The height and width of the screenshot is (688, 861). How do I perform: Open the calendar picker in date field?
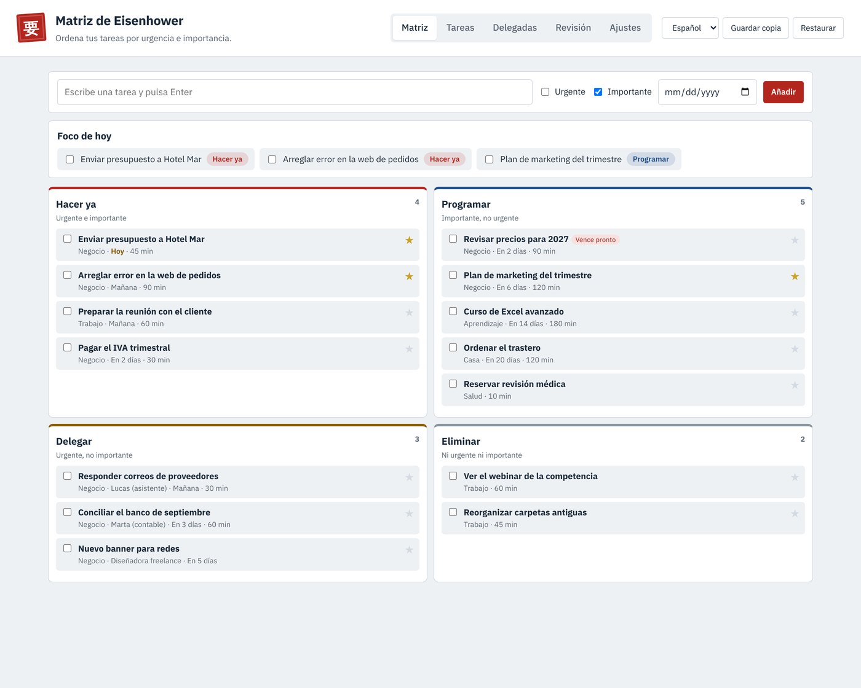[745, 92]
